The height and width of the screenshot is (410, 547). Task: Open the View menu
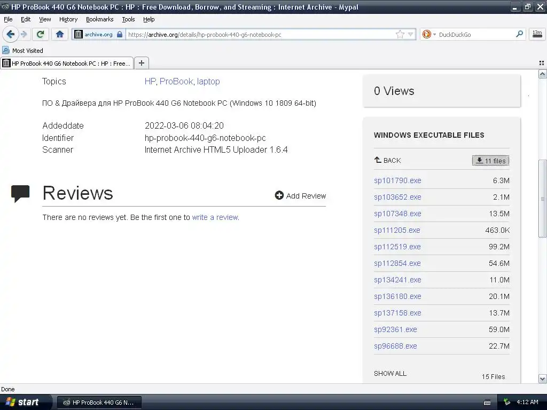[45, 19]
